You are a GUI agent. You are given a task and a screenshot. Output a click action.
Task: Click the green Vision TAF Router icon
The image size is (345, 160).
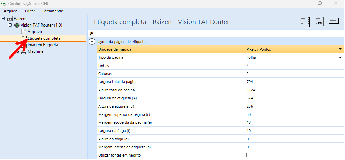(x=17, y=25)
